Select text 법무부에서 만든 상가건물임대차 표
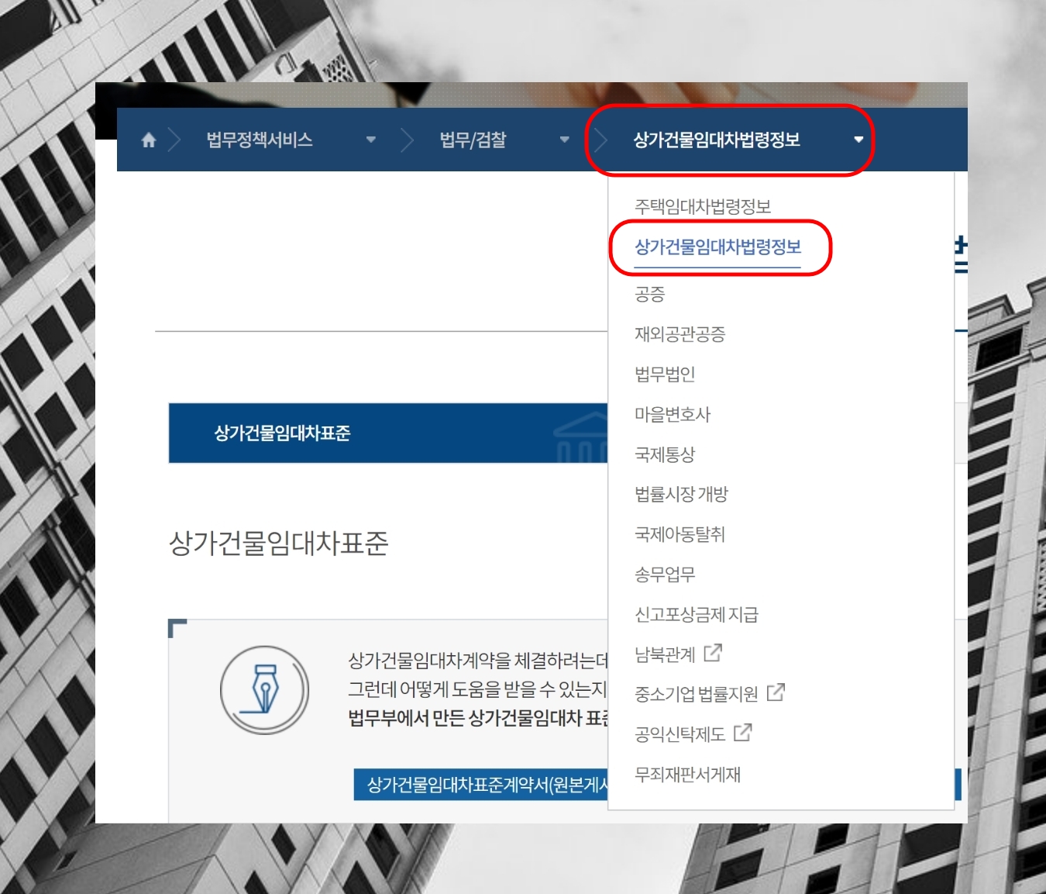Image resolution: width=1046 pixels, height=894 pixels. 478,718
